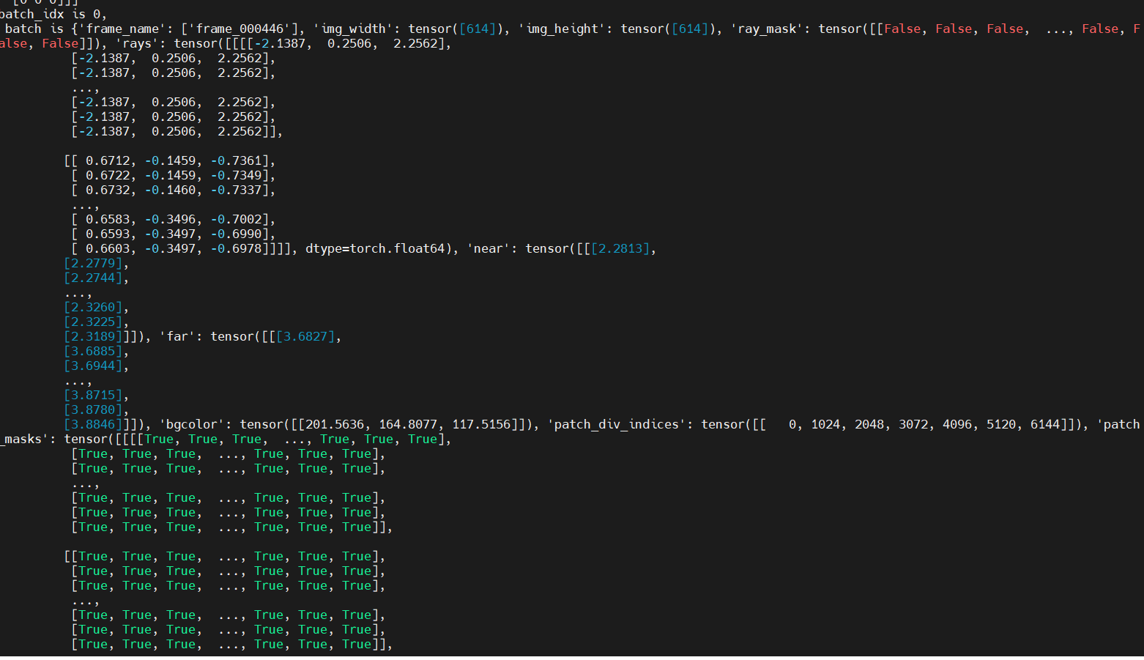
Task: Click the bgcolor value 117.5156
Action: click(x=481, y=424)
